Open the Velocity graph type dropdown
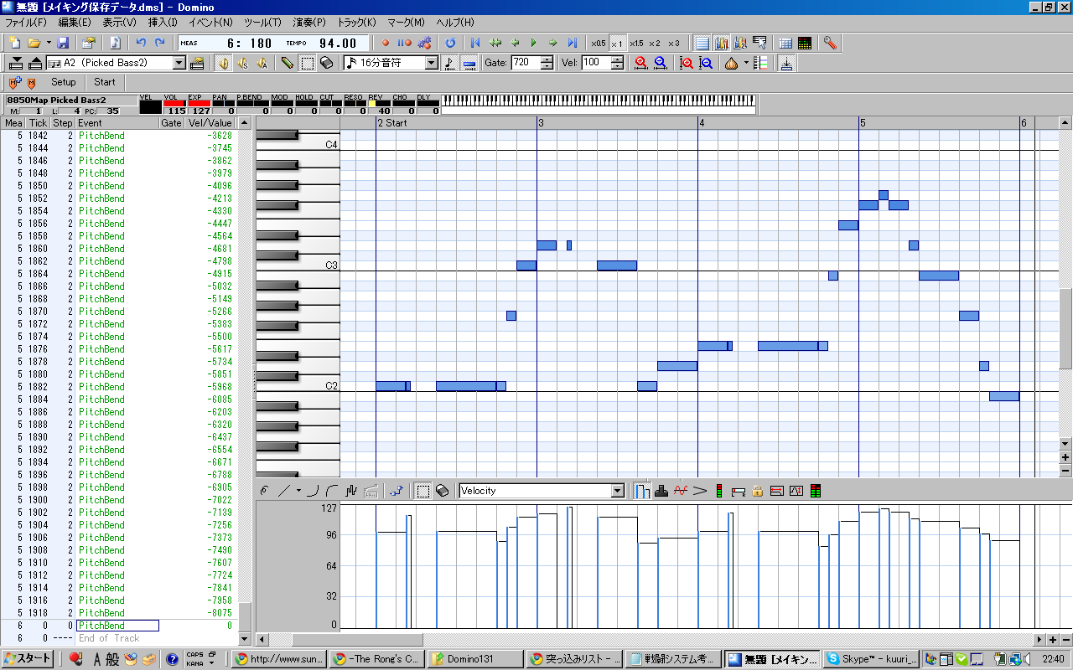The height and width of the screenshot is (670, 1073). tap(618, 491)
